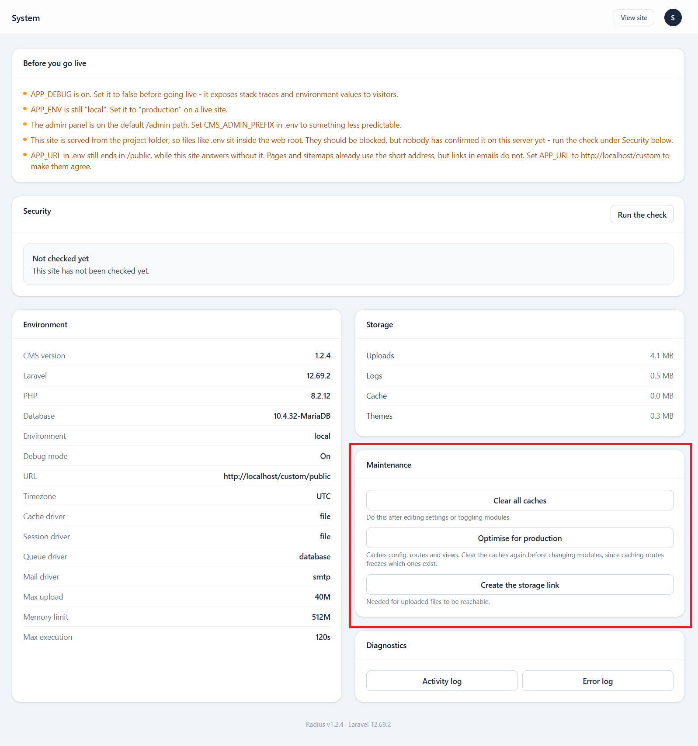Click the Cache size 0.0 MB

pos(662,396)
